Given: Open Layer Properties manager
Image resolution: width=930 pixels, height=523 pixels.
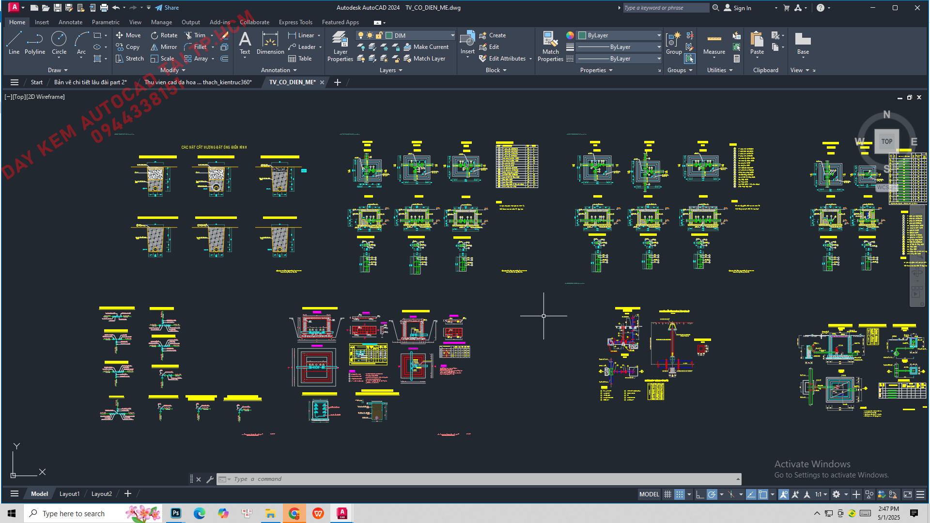Looking at the screenshot, I should coord(340,46).
